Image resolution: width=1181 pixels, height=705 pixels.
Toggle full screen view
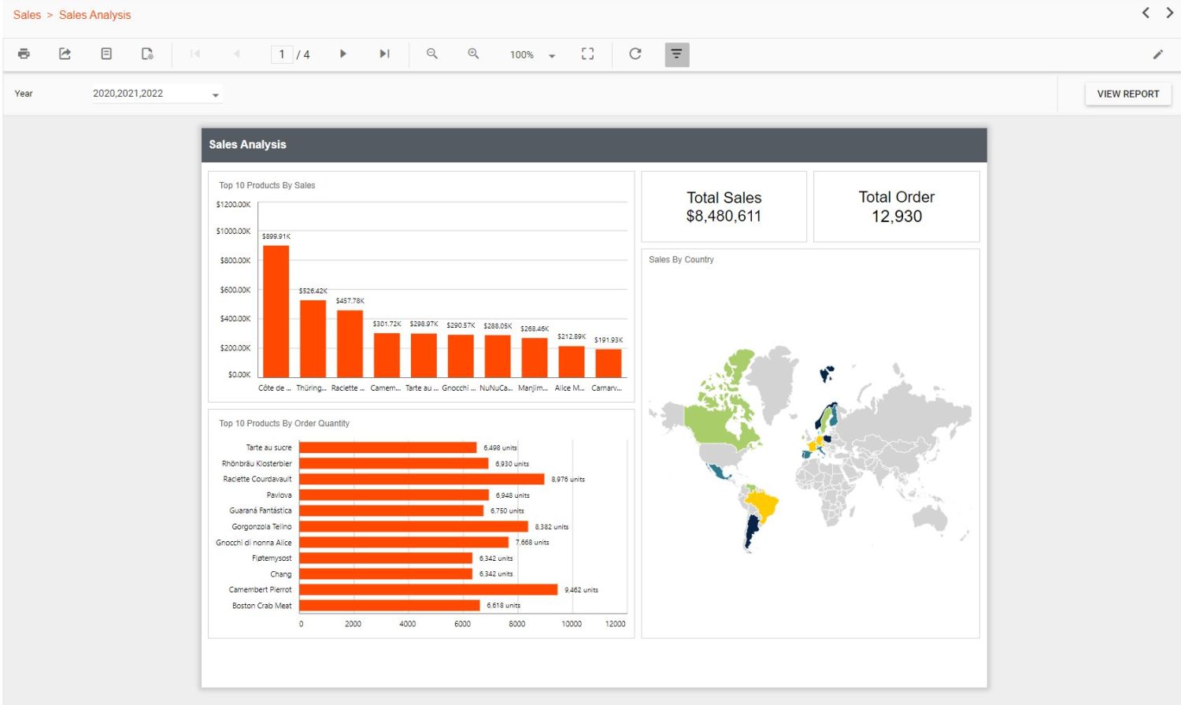point(587,54)
